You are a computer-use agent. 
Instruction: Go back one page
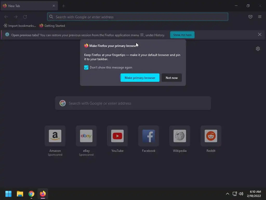(x=6, y=17)
